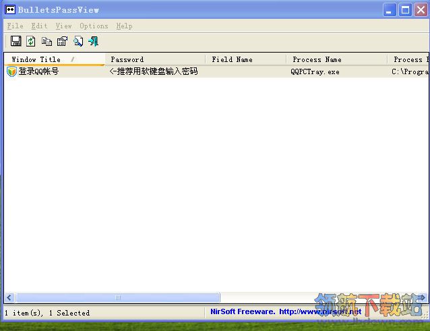
Task: Open the View menu
Action: click(63, 26)
